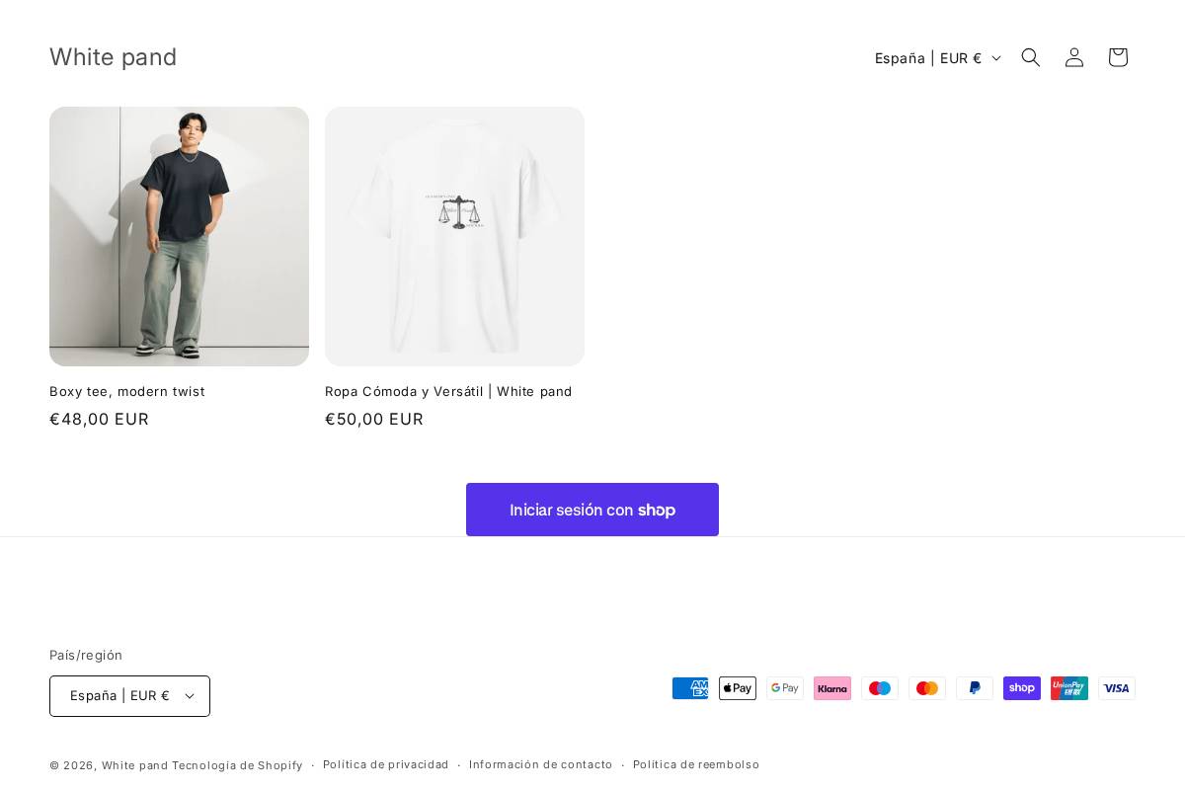
Task: Click the PayPal payment icon
Action: pyautogui.click(x=975, y=688)
